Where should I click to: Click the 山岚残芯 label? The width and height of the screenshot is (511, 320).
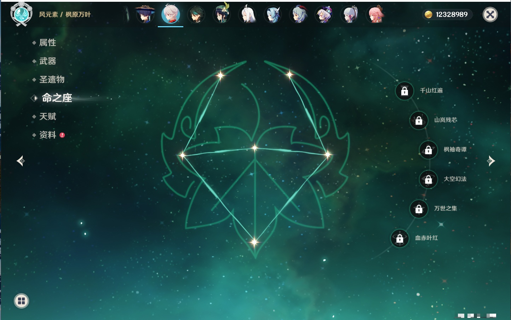[x=446, y=120]
